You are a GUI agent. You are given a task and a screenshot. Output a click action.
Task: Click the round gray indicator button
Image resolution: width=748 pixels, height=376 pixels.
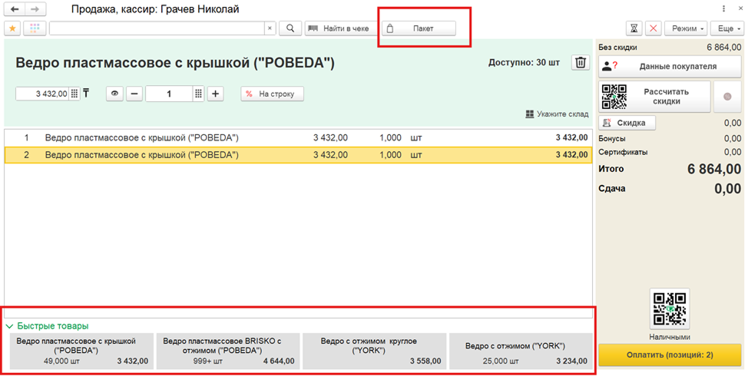[727, 97]
